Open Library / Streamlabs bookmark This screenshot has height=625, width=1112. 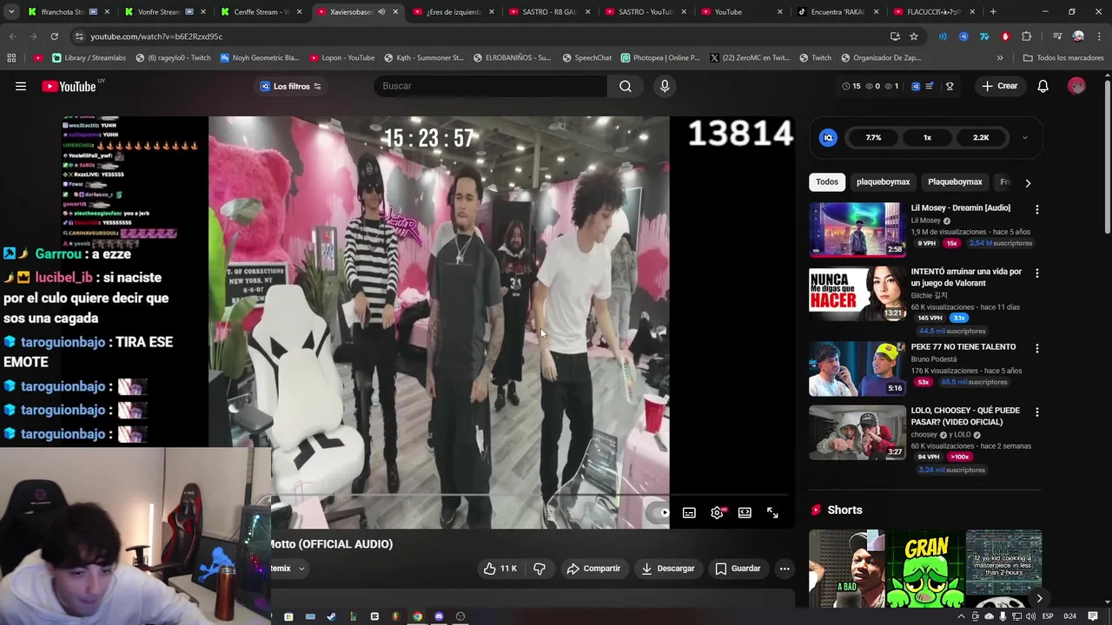click(x=89, y=58)
